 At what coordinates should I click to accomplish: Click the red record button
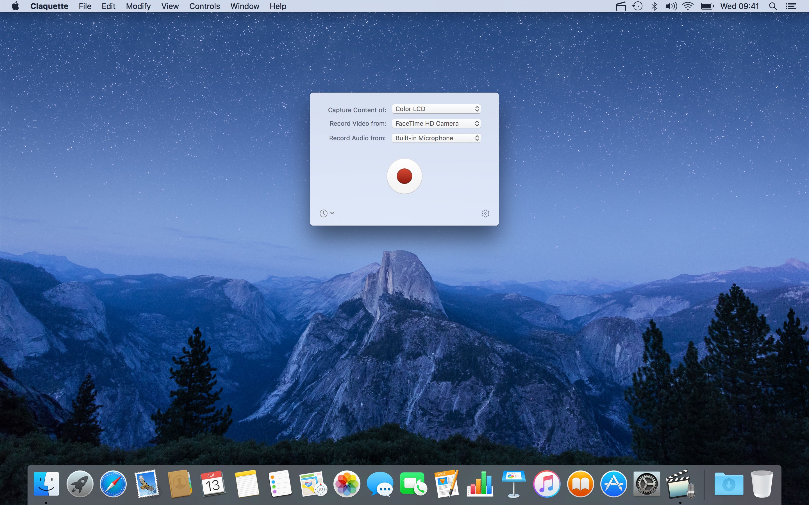click(404, 176)
